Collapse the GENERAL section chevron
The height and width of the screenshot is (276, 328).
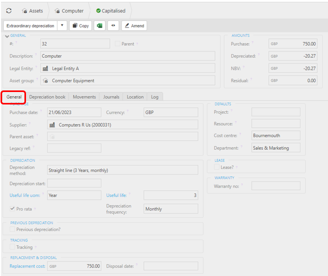(7, 36)
